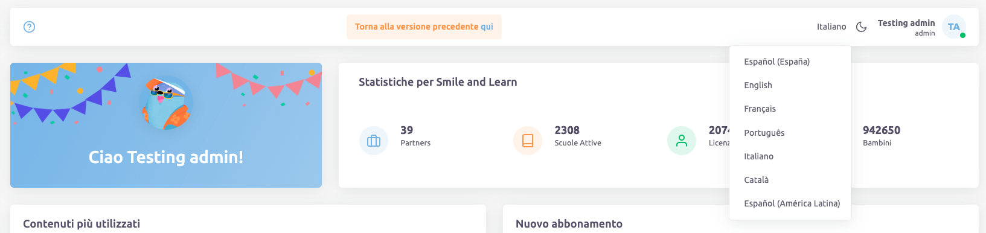Click the Scuole Attive book icon
Image resolution: width=986 pixels, height=233 pixels.
coord(528,141)
